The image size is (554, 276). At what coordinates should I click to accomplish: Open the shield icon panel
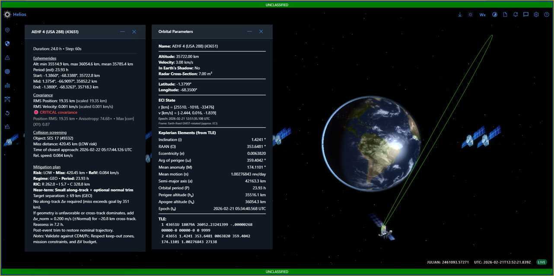7,44
